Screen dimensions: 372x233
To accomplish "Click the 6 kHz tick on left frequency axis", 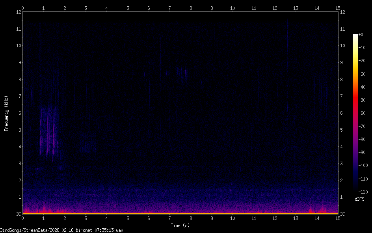I will [18, 113].
